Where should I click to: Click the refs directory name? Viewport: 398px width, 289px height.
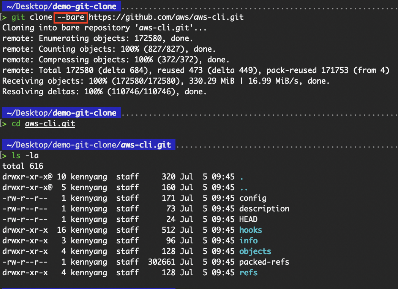248,273
